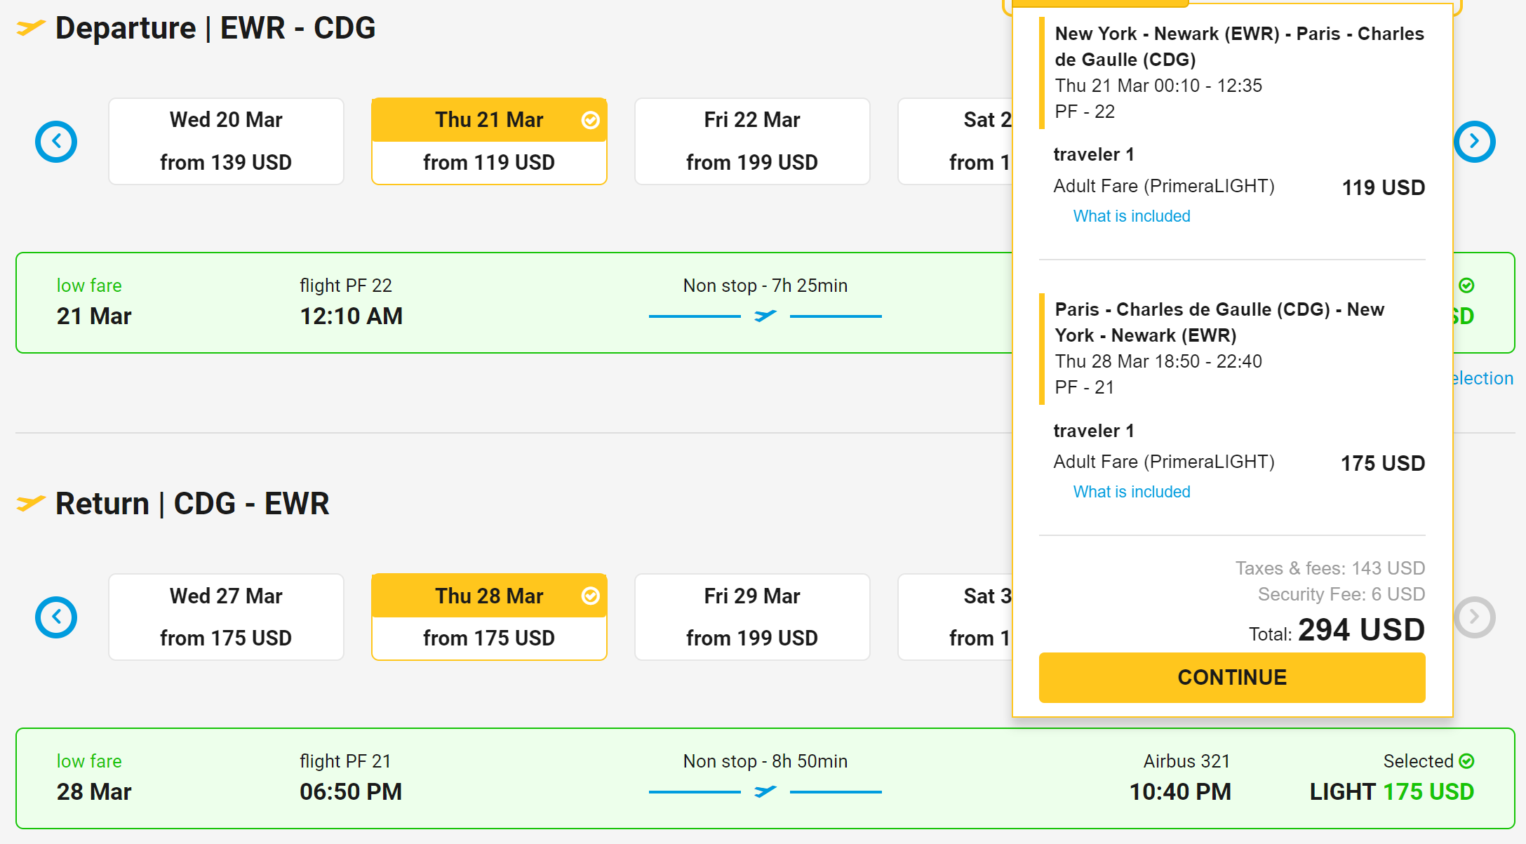The width and height of the screenshot is (1526, 844).
Task: Open What is included for return fare
Action: pyautogui.click(x=1131, y=492)
